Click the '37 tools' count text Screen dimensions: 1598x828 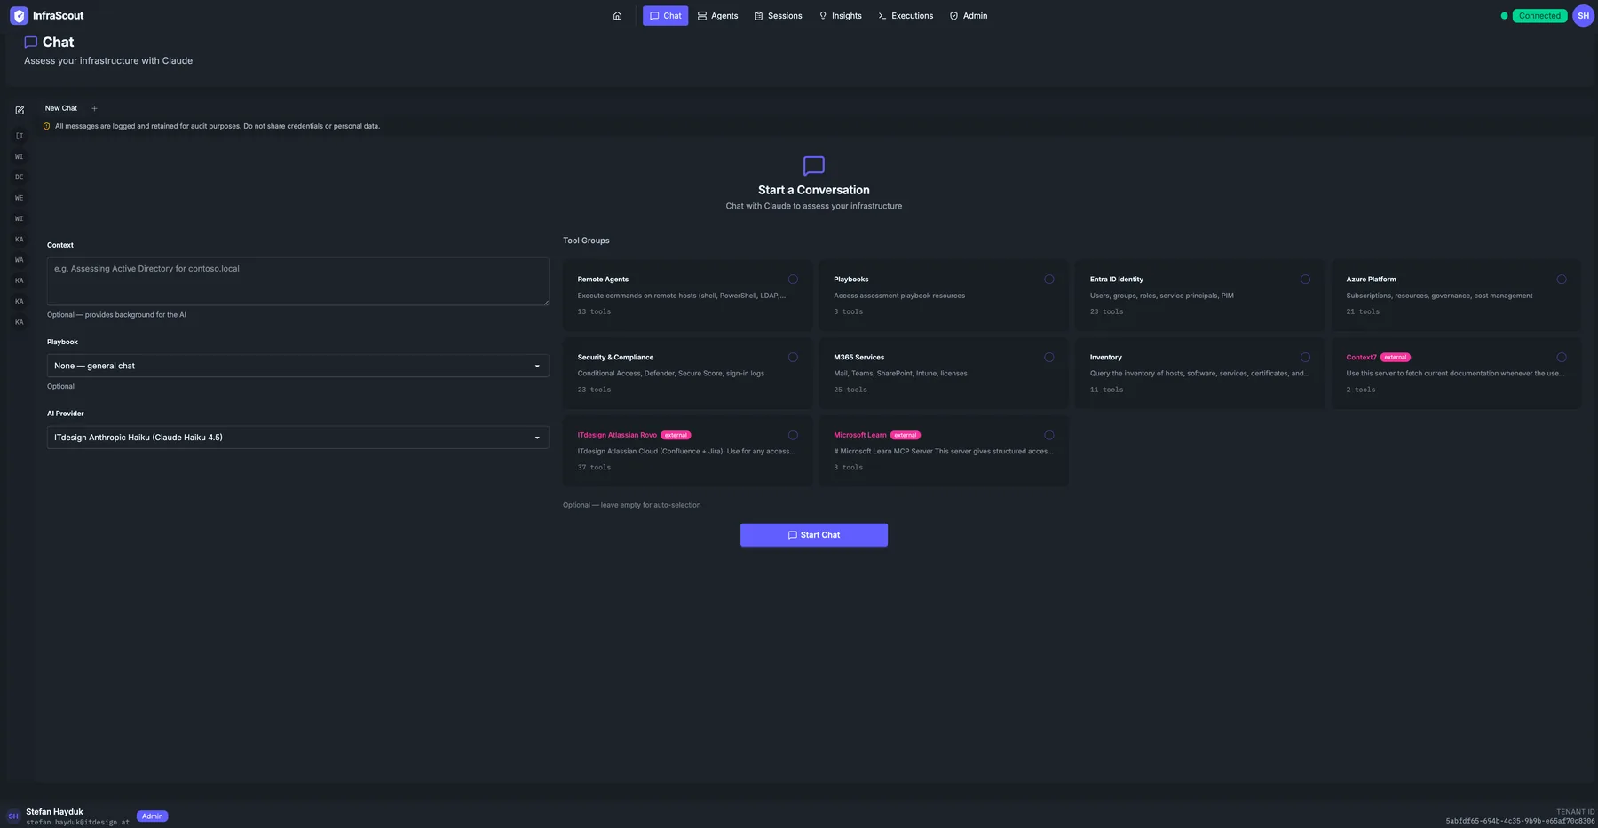tap(594, 468)
